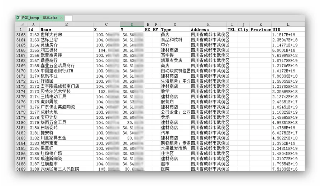Click the UID cell 4.99351E+18
320x186 pixels.
coord(288,122)
